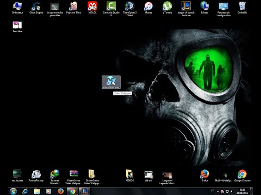The height and width of the screenshot is (195, 261).
Task: Switch to League of Legends taskbar button
Action: coord(84,191)
